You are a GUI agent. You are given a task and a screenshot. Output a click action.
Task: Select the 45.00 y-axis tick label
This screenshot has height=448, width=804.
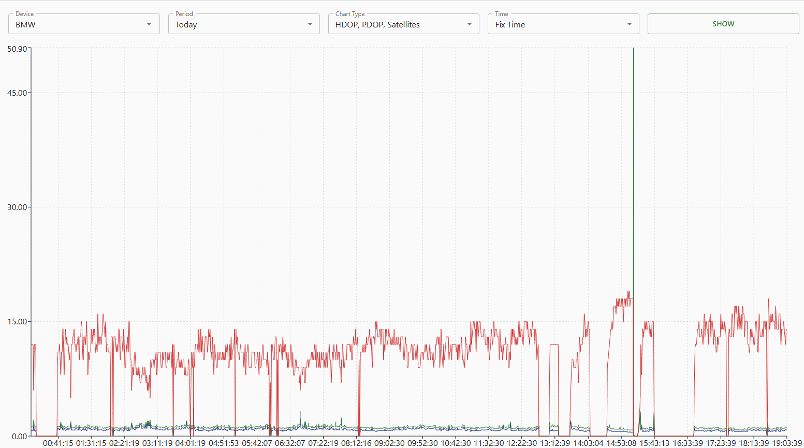(17, 93)
